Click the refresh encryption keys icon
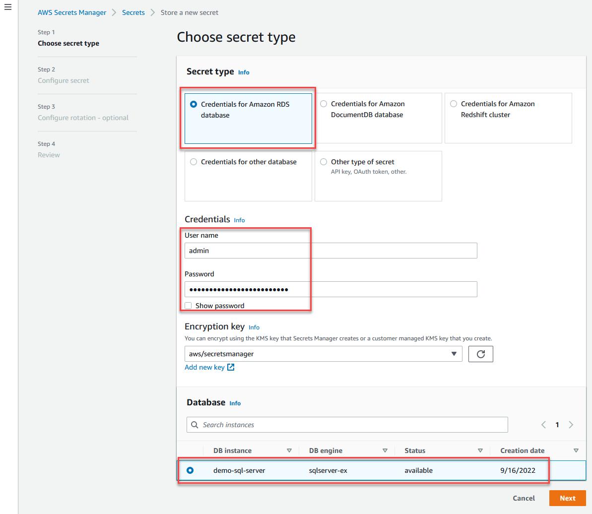The image size is (592, 514). pyautogui.click(x=480, y=354)
